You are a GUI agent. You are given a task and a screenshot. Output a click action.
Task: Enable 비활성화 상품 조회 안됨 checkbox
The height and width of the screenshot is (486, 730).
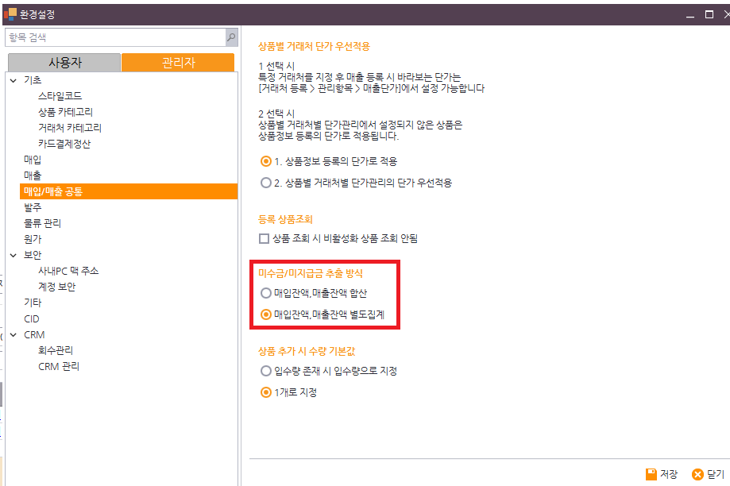coord(265,238)
